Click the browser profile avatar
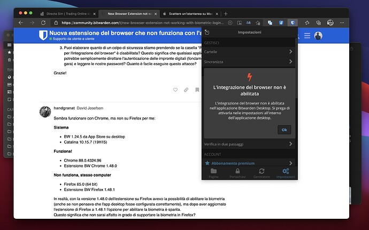The image size is (369, 230). click(x=330, y=23)
